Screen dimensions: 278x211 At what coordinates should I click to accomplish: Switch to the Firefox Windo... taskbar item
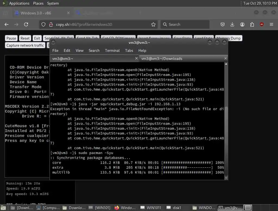coord(125,208)
